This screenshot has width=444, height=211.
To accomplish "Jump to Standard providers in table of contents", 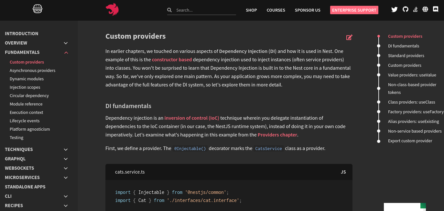I will (x=406, y=55).
